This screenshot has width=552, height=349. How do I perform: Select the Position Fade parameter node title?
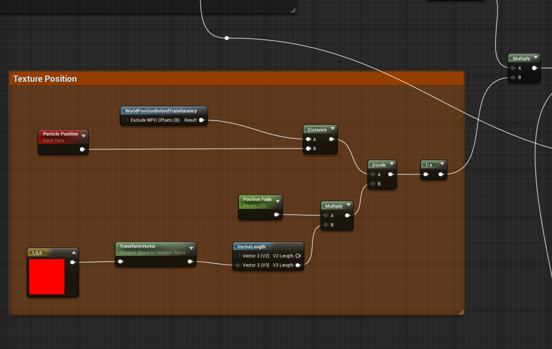coord(257,199)
